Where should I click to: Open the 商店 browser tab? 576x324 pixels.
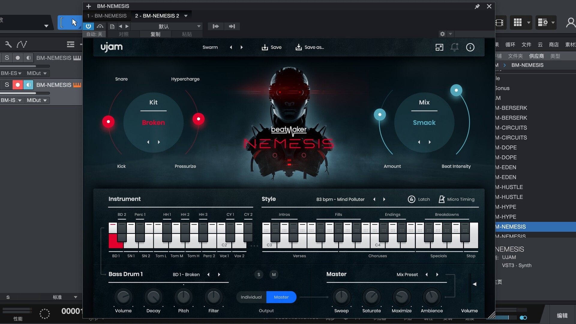(x=554, y=45)
